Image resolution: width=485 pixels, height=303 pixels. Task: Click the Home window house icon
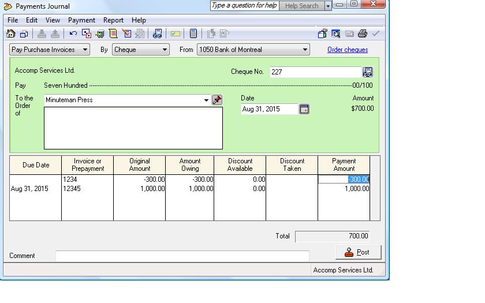[11, 33]
